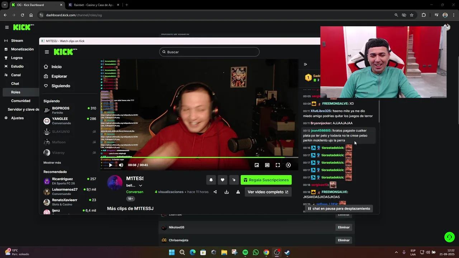Open recommended channel Luisormena27

[x=70, y=192]
